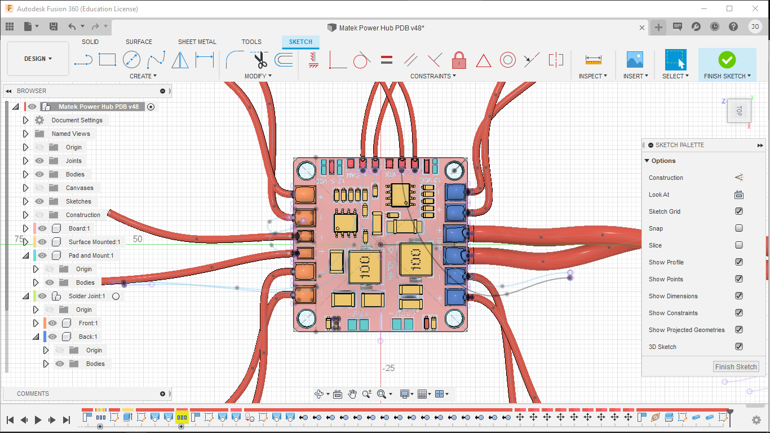Click the Insert Image icon
770x433 pixels.
635,59
